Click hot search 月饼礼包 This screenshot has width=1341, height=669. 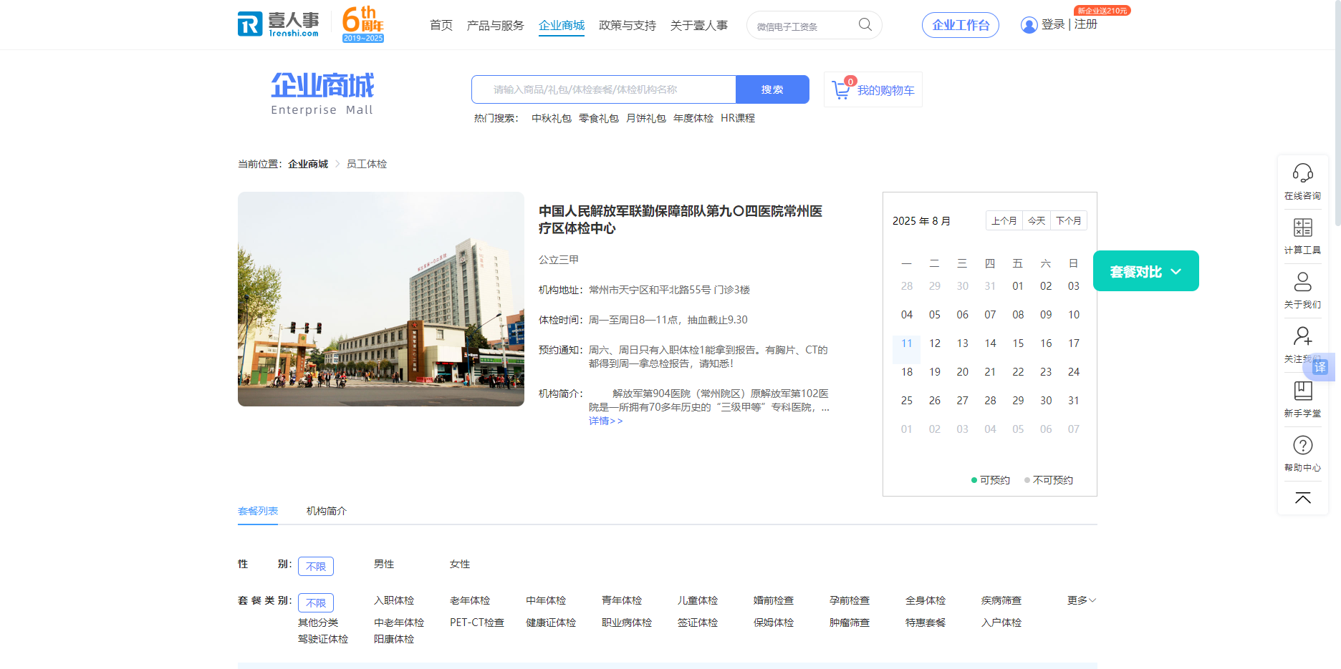646,118
